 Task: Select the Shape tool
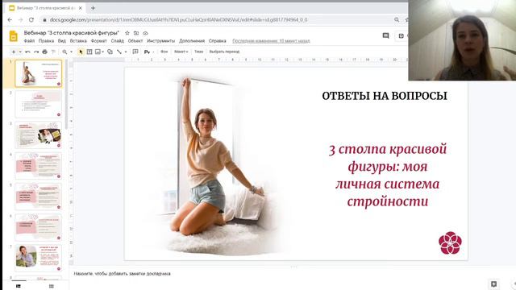click(110, 52)
